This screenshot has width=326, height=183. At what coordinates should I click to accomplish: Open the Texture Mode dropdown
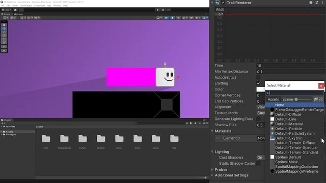coord(261,113)
